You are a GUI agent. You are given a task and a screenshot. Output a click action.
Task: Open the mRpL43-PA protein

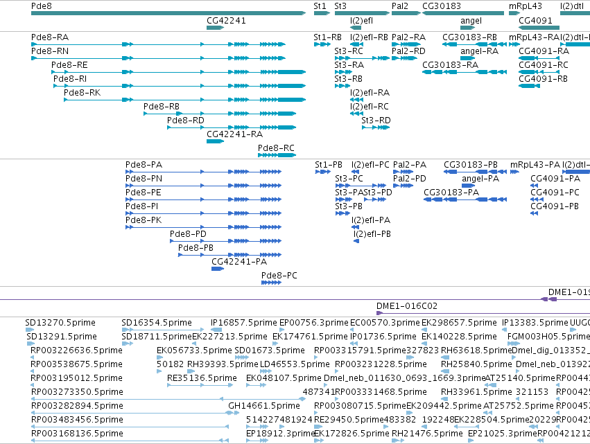[514, 172]
